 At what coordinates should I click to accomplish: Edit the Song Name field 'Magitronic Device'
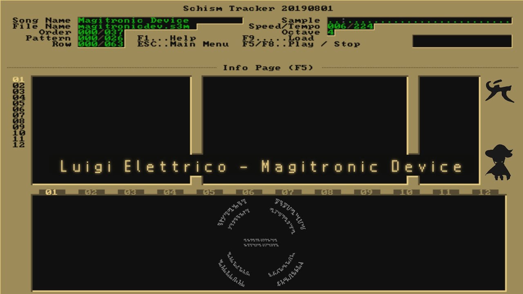click(x=160, y=20)
